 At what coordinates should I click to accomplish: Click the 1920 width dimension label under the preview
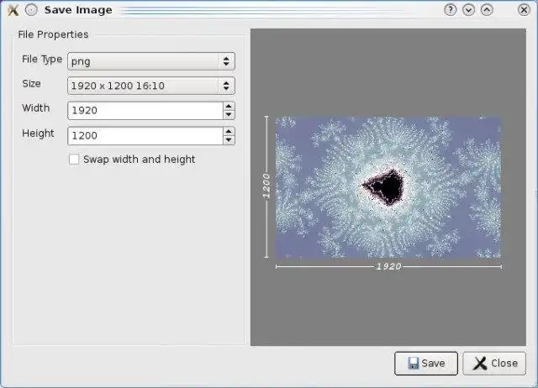click(x=388, y=266)
